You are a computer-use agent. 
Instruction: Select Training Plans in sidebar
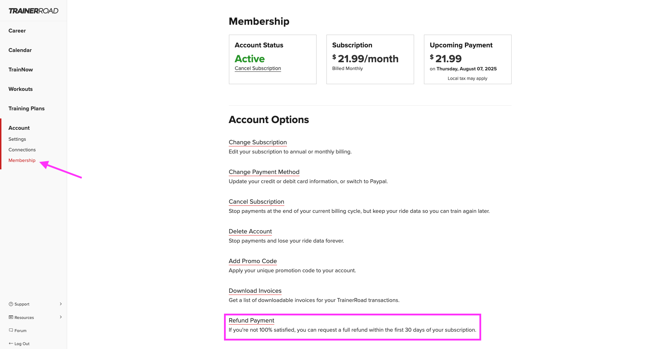point(26,109)
